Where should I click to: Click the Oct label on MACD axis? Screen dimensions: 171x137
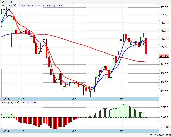coord(121,131)
